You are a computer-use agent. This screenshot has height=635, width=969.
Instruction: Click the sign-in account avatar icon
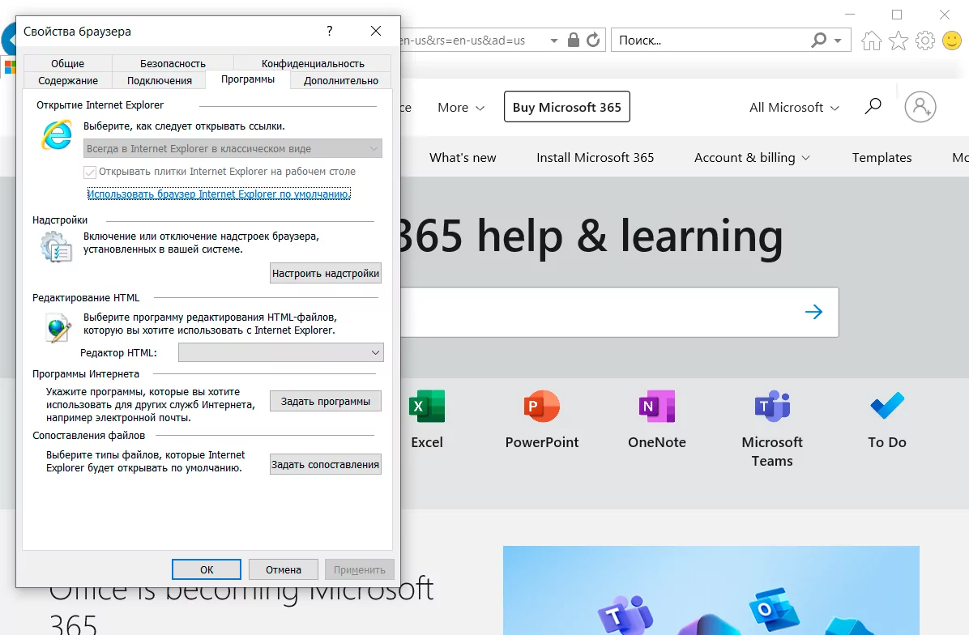(920, 107)
